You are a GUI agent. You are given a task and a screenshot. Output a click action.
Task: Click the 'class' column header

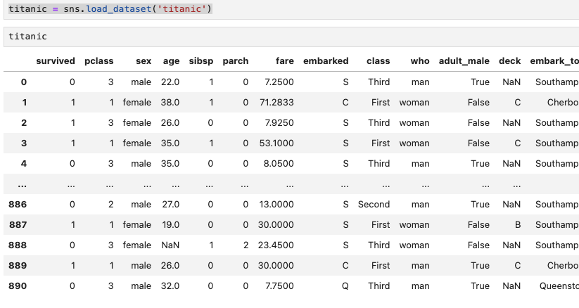378,61
